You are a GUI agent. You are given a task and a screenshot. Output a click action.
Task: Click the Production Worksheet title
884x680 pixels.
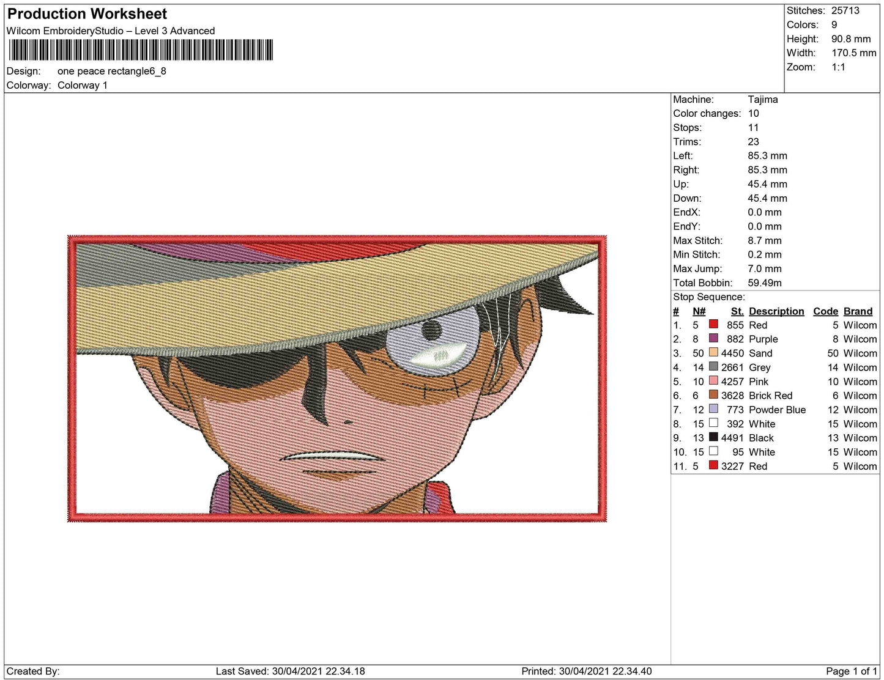(x=87, y=14)
